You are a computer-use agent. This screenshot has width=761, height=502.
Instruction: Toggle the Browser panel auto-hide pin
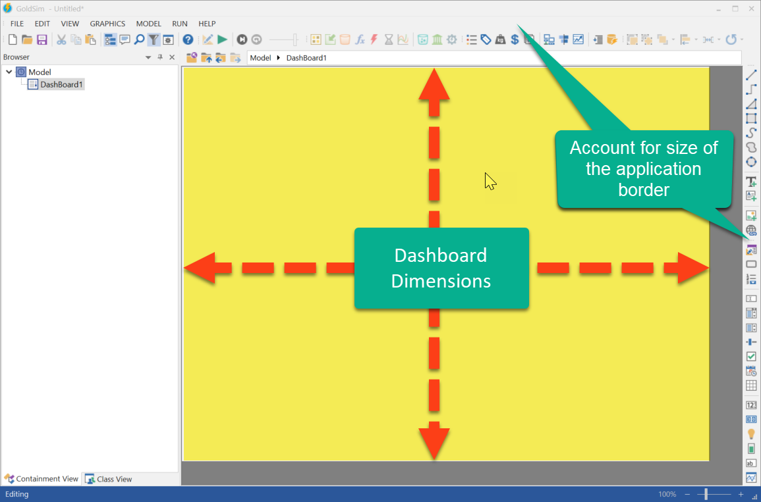tap(160, 57)
